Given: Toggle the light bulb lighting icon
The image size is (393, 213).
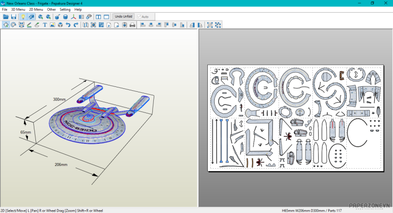Looking at the screenshot, I should (x=23, y=17).
